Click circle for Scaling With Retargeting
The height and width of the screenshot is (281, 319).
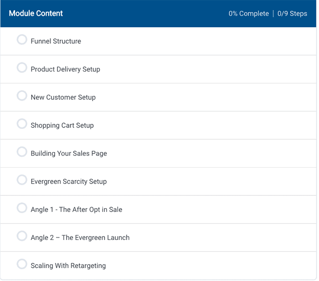(x=22, y=264)
